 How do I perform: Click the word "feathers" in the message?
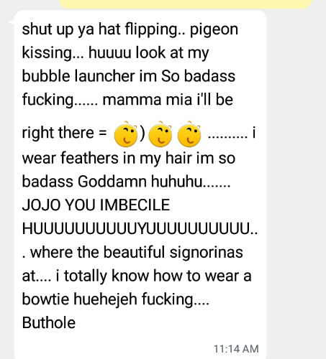89,158
